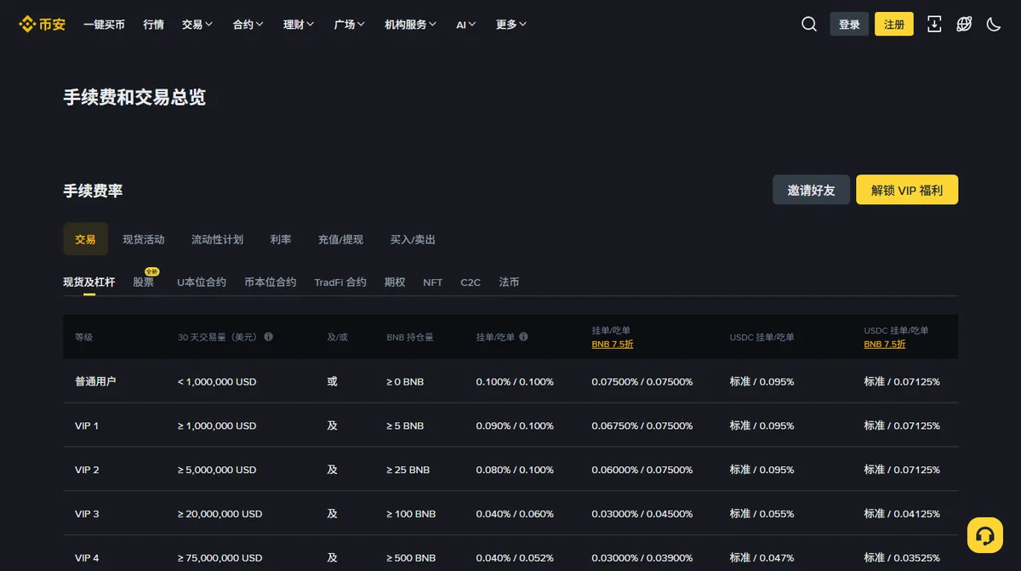Click the yellow 注册 button

894,24
